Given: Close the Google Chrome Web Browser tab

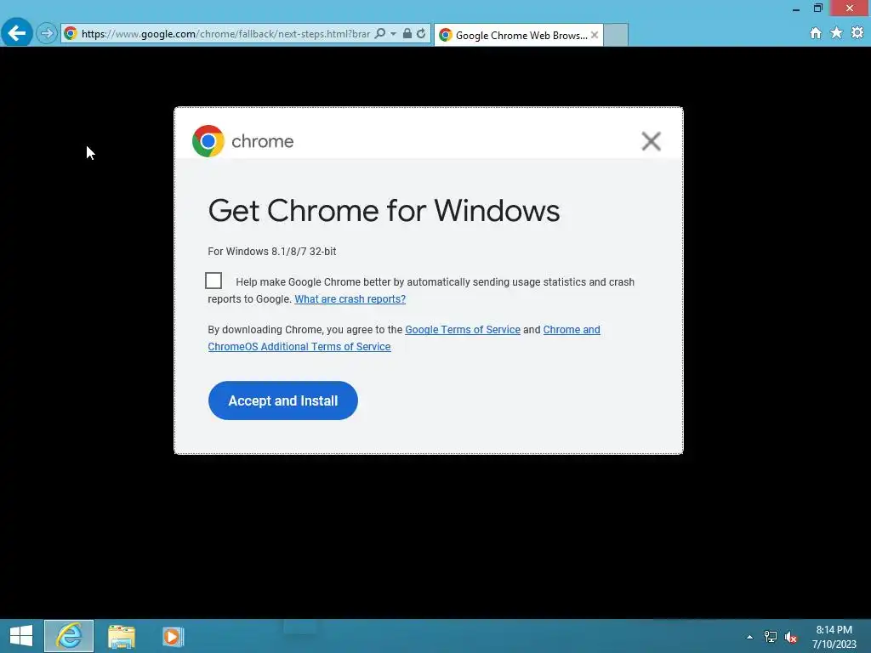Looking at the screenshot, I should [x=595, y=35].
